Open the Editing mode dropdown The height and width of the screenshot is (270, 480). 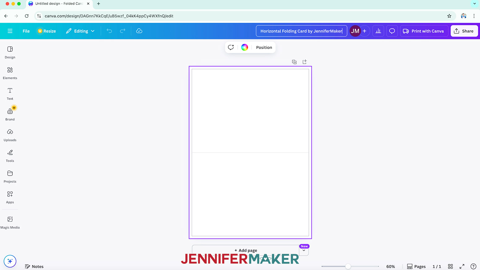[80, 31]
